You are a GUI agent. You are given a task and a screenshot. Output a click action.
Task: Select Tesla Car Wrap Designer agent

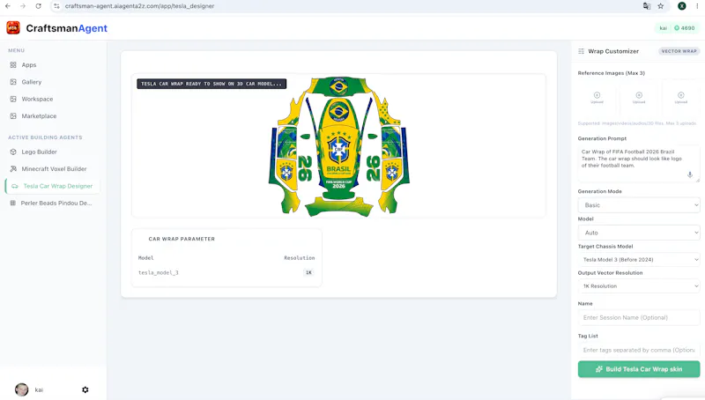[x=52, y=186]
